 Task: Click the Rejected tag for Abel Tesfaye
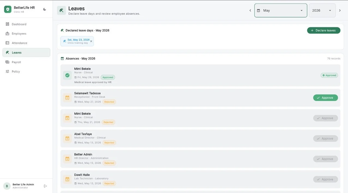click(x=109, y=143)
